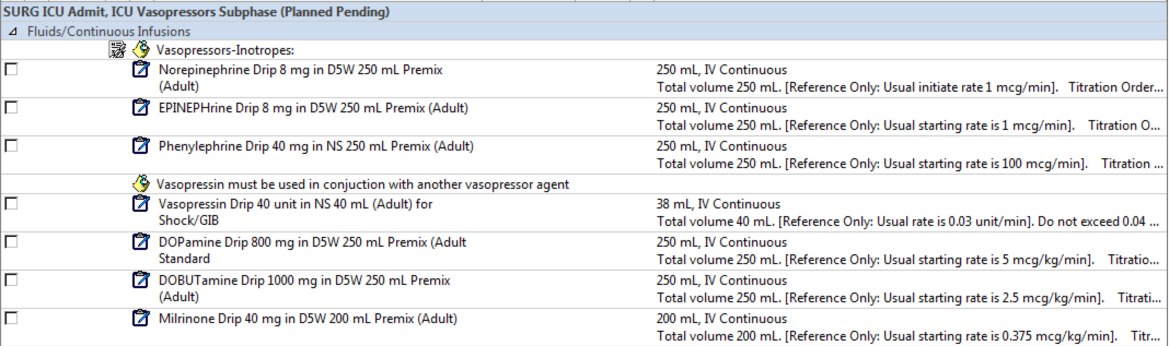Tick the Milrinone Drip checkbox
This screenshot has width=1169, height=346.
pos(11,319)
